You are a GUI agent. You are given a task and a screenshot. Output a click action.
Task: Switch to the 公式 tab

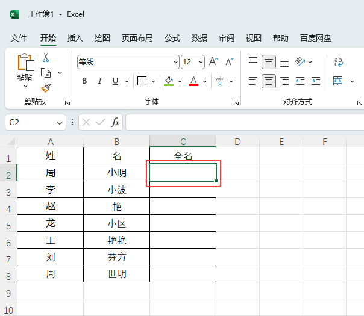172,38
